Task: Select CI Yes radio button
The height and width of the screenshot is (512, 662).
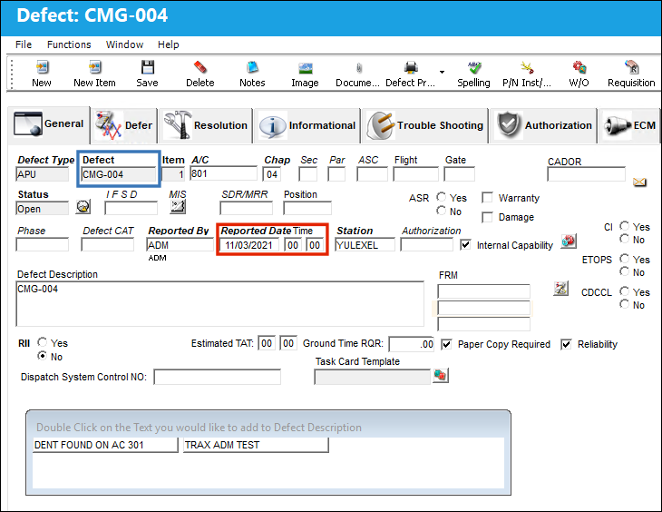Action: coord(625,226)
